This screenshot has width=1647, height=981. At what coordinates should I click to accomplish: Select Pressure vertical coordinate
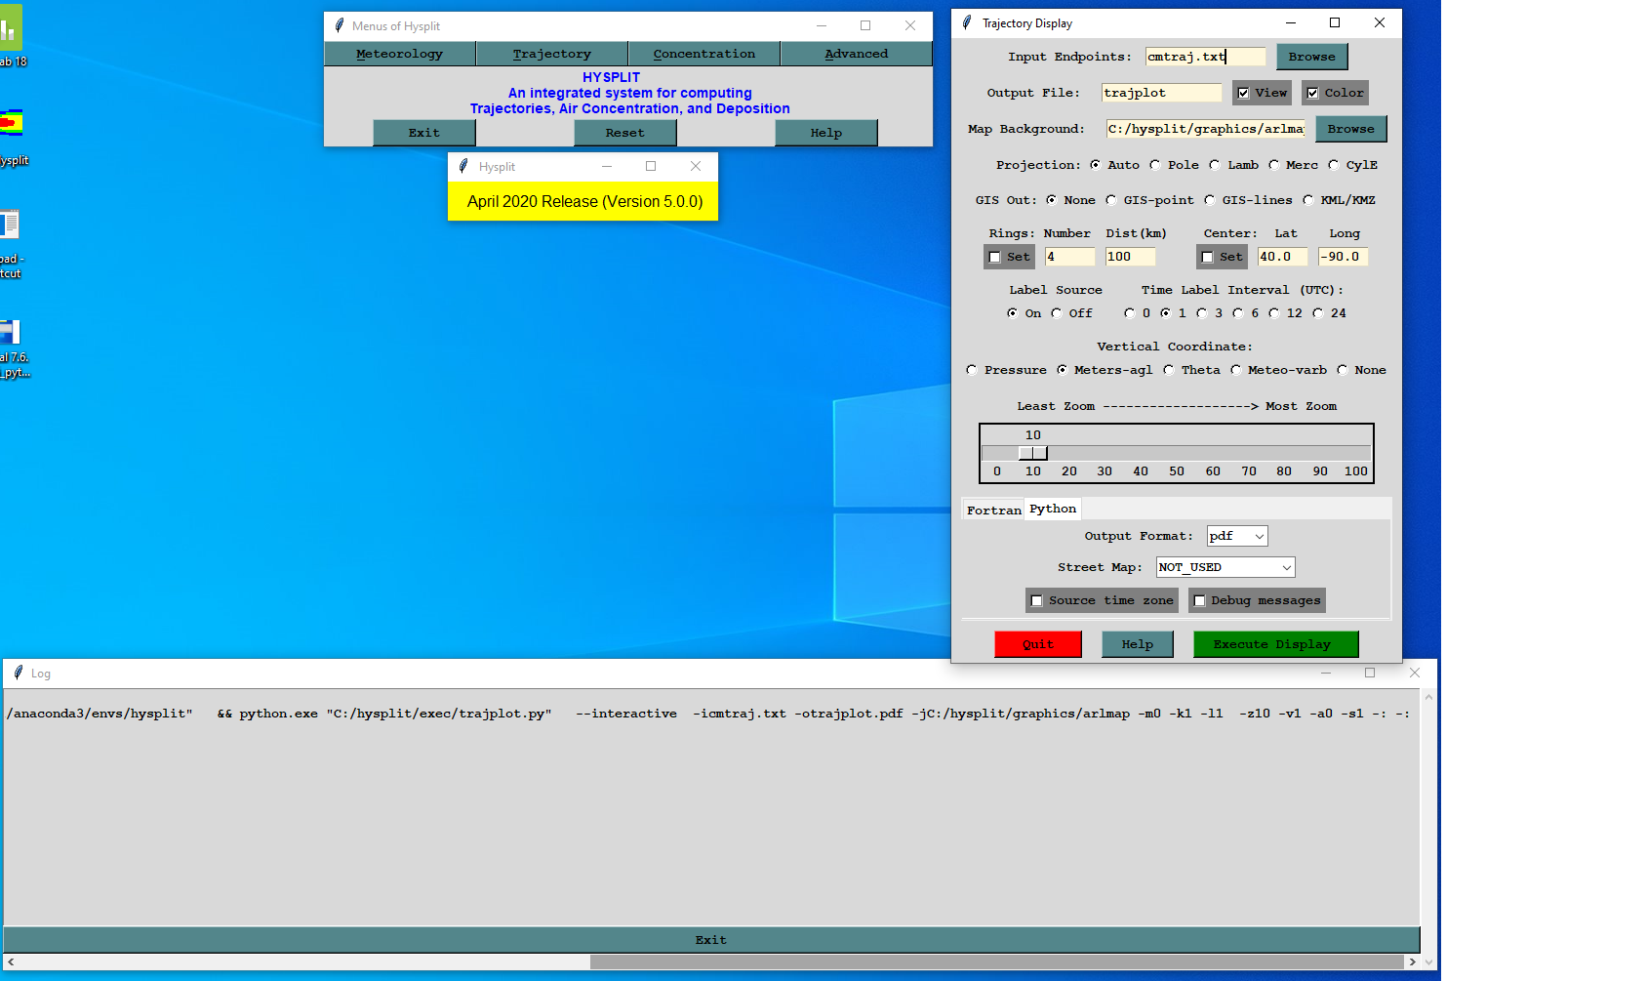[x=971, y=370]
